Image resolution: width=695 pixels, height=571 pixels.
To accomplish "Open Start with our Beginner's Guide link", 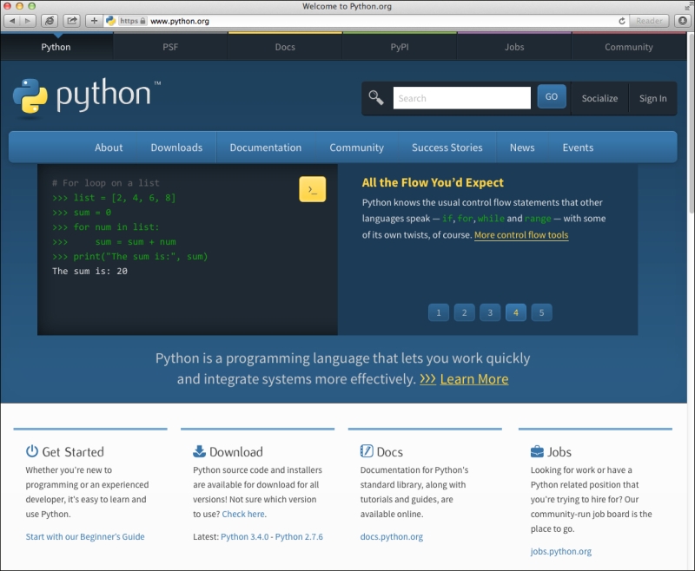I will point(85,536).
